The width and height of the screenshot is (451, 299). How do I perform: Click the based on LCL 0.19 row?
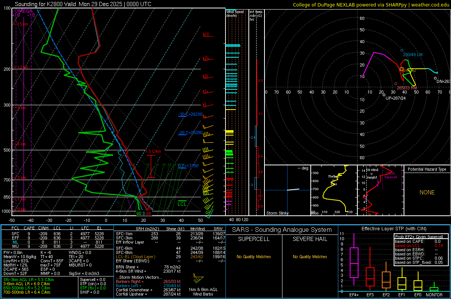(x=419, y=246)
